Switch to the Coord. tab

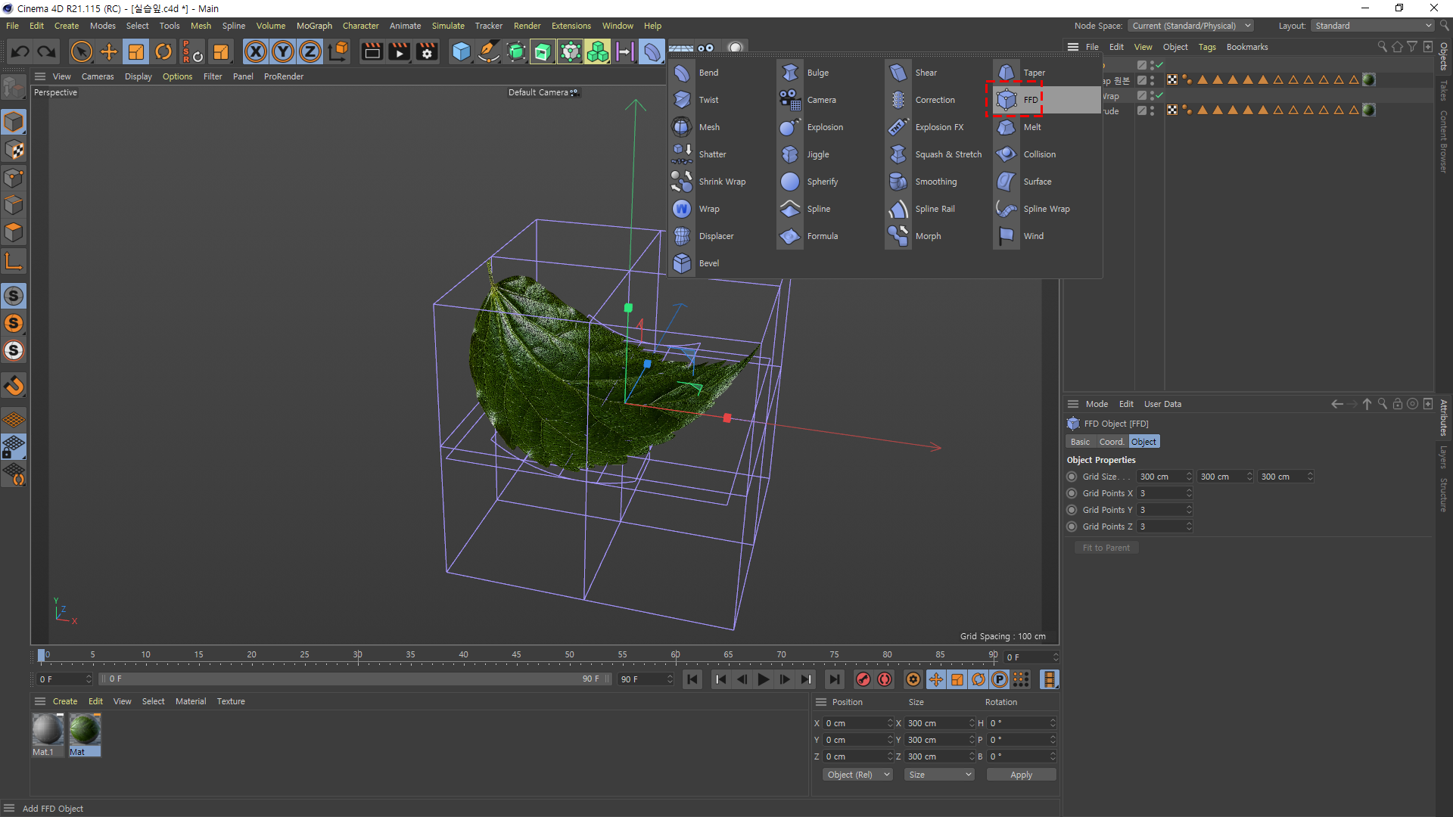[1111, 442]
